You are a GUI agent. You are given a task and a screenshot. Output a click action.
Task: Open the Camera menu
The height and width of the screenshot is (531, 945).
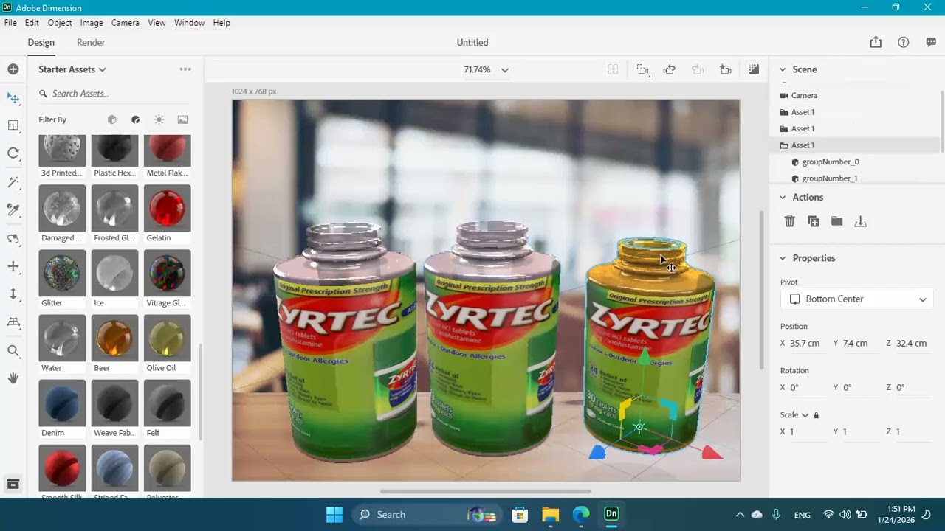coord(126,23)
